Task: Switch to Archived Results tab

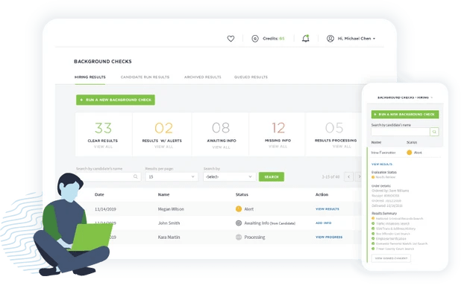Action: (x=203, y=77)
